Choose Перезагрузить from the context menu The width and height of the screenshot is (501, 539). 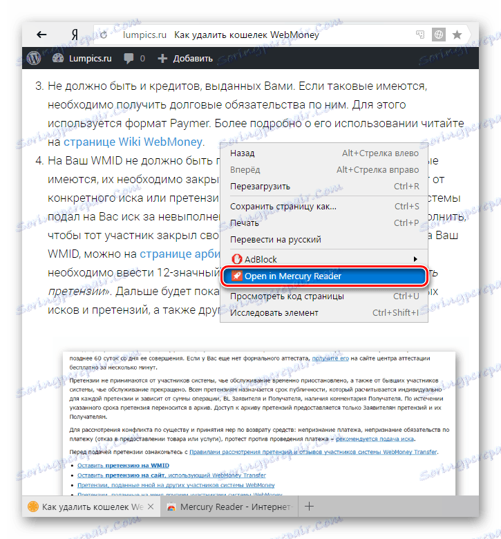click(x=324, y=187)
